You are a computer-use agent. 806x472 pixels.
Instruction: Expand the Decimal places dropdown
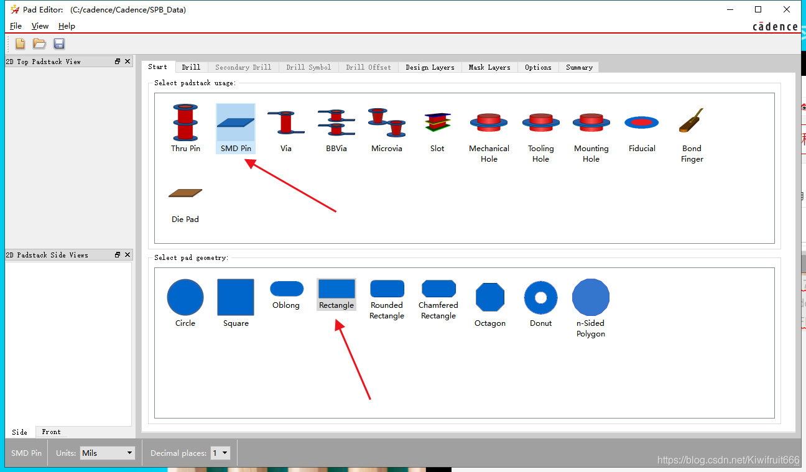click(x=220, y=453)
